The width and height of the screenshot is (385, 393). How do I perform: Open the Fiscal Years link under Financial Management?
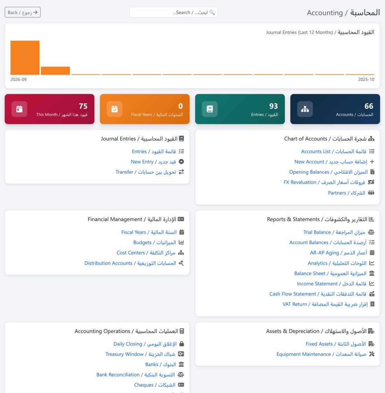149,232
